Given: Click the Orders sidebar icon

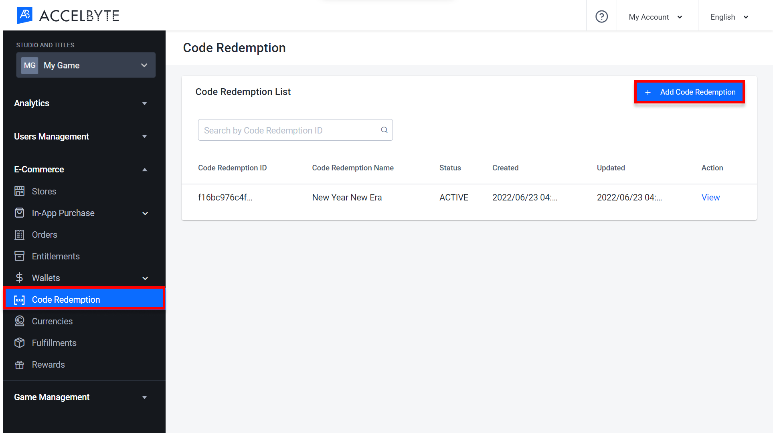Looking at the screenshot, I should [19, 235].
